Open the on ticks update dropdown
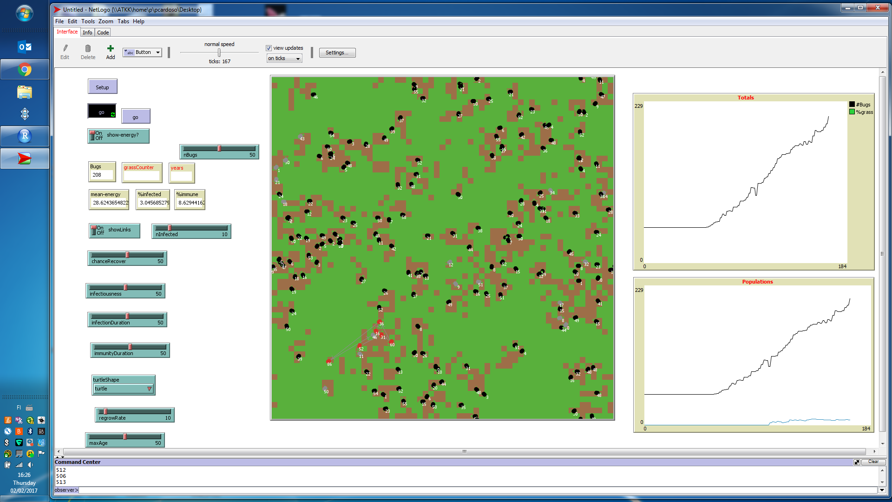Screen dimensions: 892x502 [284, 59]
